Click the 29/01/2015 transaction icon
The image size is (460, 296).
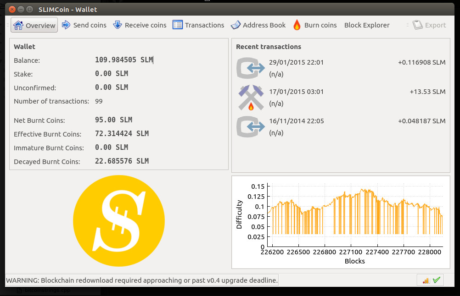251,68
